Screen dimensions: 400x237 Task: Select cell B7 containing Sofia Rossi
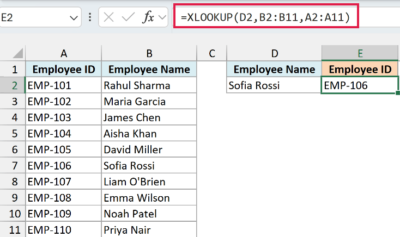(x=149, y=165)
